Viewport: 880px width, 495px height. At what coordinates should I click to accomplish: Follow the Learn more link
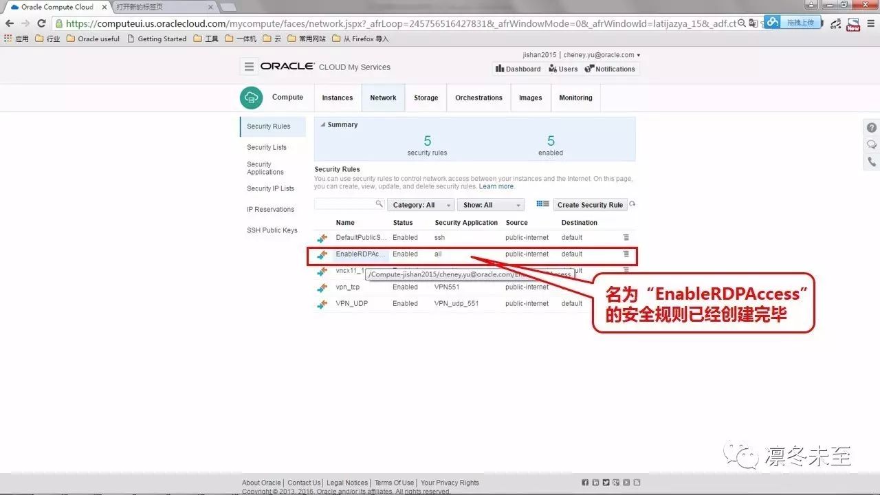[x=496, y=186]
